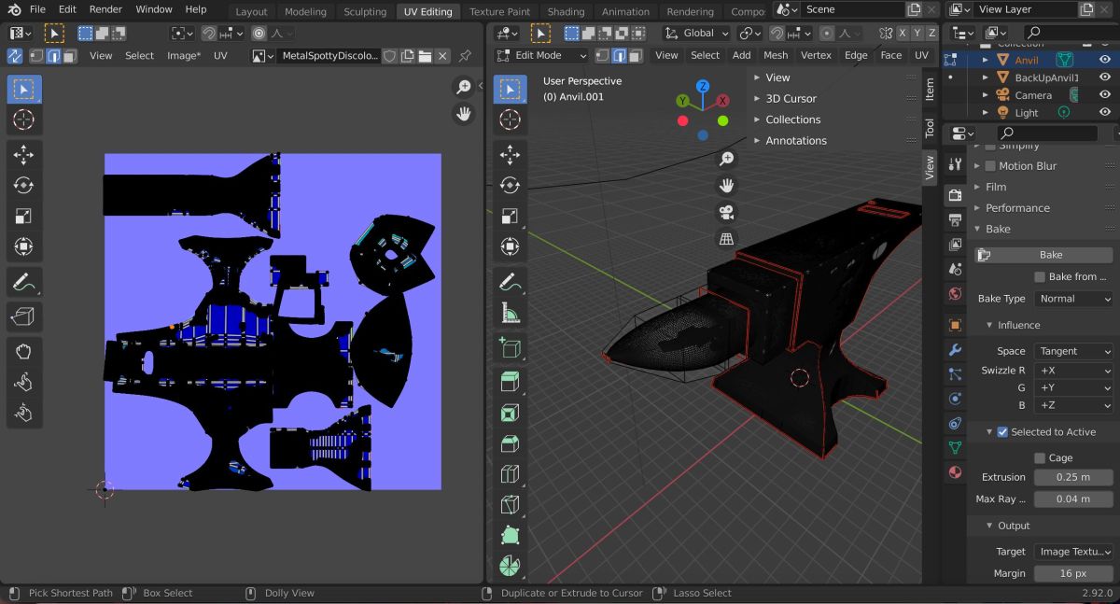Expand the Performance panel
Image resolution: width=1120 pixels, height=604 pixels.
pyautogui.click(x=1017, y=208)
